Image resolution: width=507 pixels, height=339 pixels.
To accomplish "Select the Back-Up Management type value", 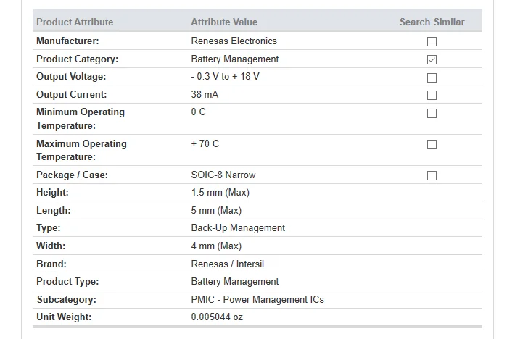I will 238,228.
